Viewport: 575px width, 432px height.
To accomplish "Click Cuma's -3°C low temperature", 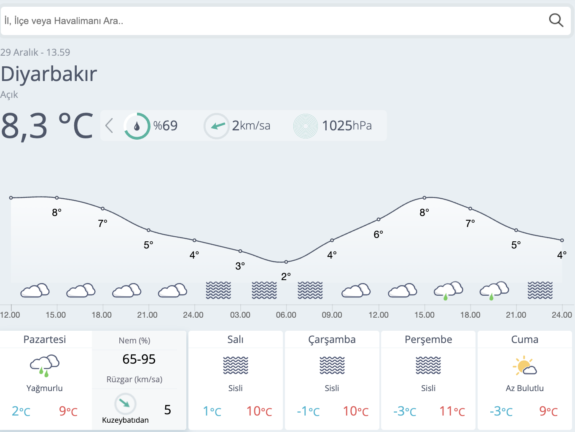I will (501, 411).
